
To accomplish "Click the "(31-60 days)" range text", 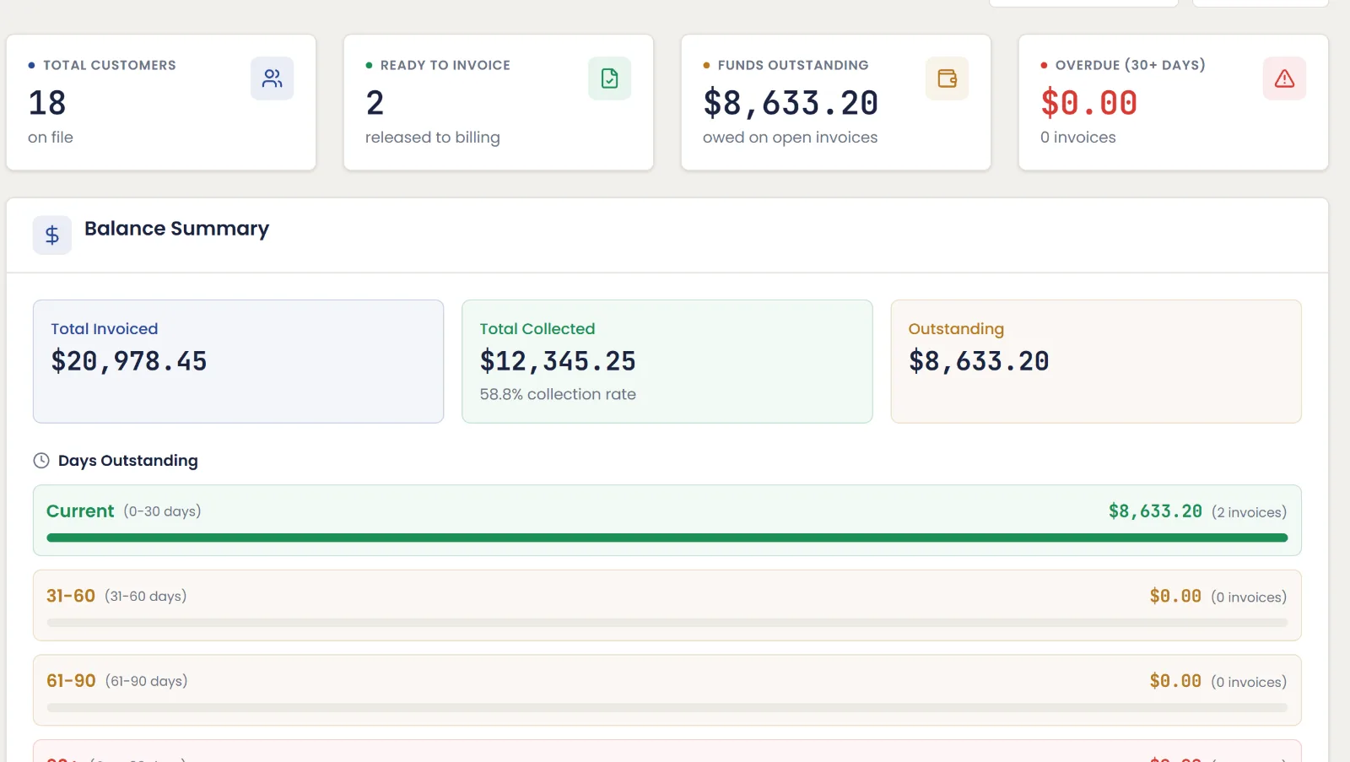I will [146, 596].
